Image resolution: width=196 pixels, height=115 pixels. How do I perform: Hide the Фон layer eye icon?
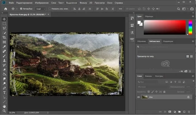coord(139,97)
